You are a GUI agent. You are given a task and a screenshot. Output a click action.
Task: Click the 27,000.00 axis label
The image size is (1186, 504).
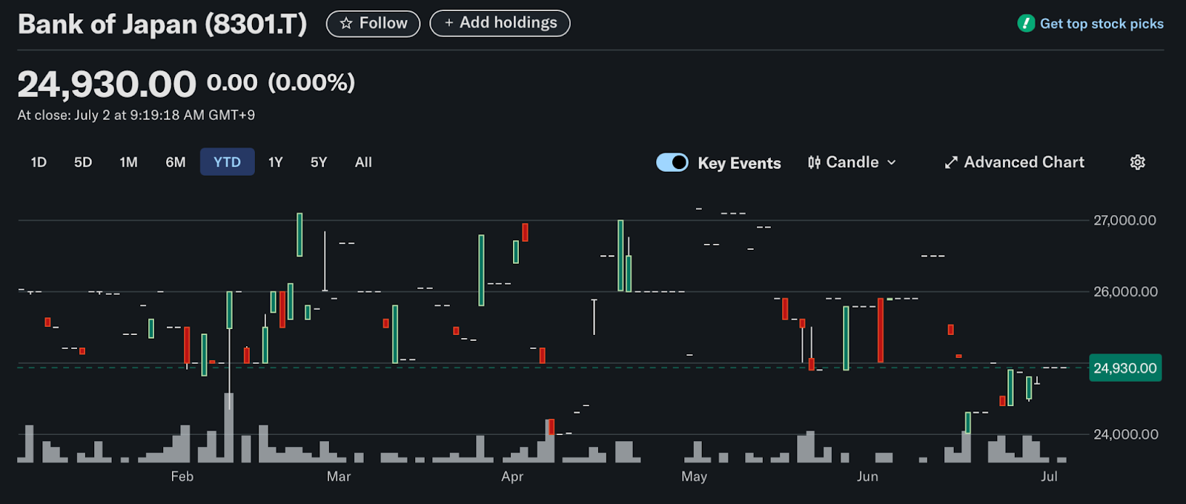(x=1124, y=220)
